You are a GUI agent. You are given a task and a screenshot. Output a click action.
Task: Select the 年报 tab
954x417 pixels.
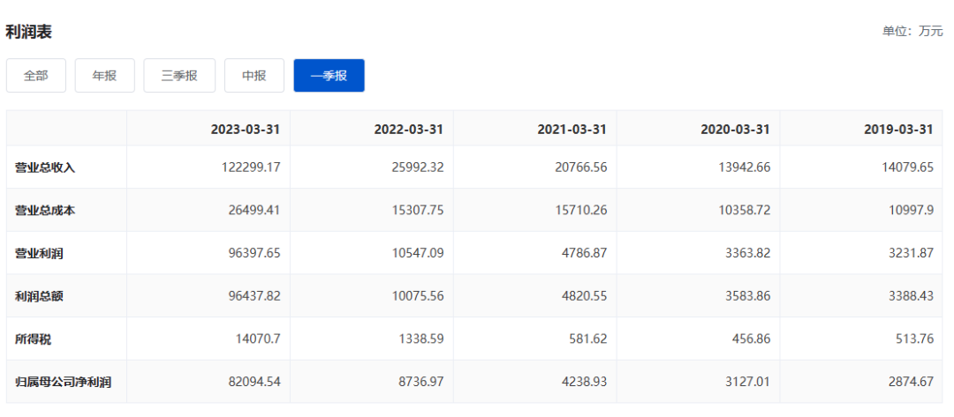tap(104, 76)
